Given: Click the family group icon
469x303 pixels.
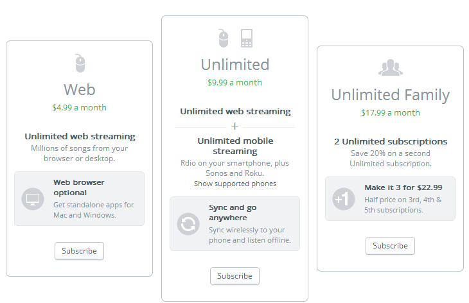Looking at the screenshot, I should pos(390,67).
